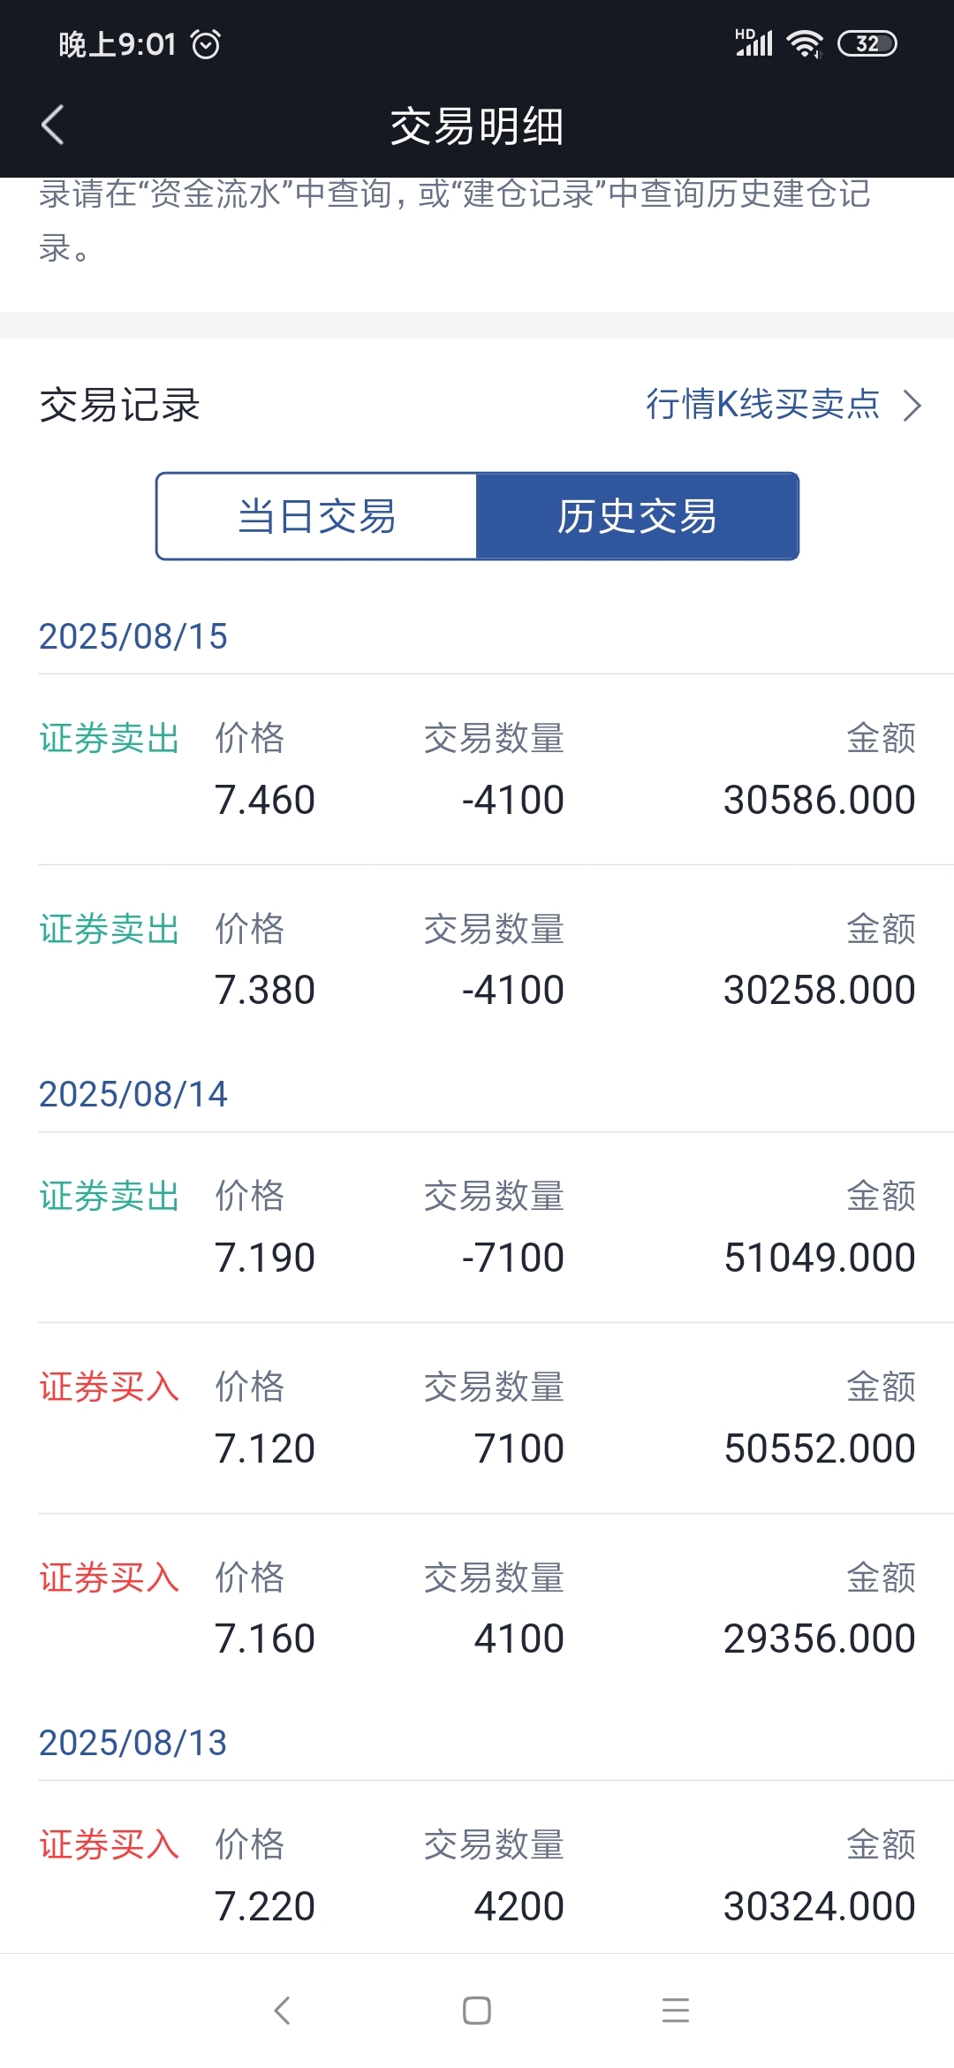The width and height of the screenshot is (954, 2068).
Task: Select the 历史交易 tab
Action: click(x=638, y=516)
